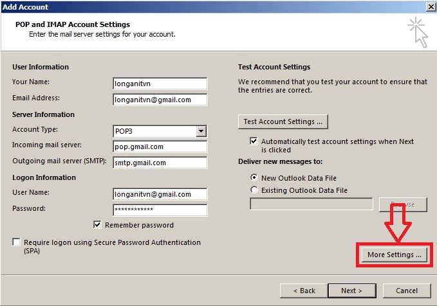Viewport: 437px width, 306px height.
Task: Click the 'Logon Information' heading
Action: pos(44,177)
